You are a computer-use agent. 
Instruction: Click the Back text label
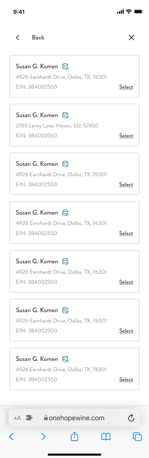point(38,37)
